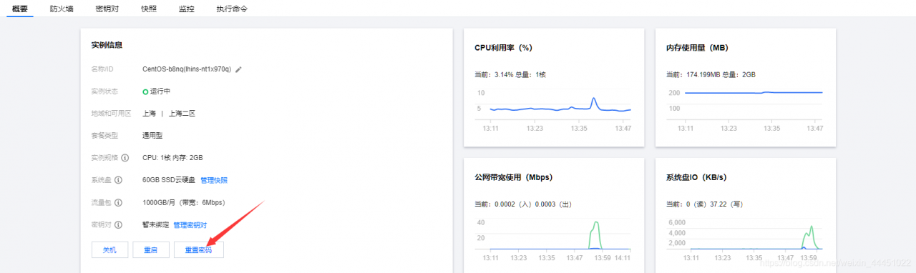Click the 内存使用量 chart line
Image resolution: width=916 pixels, height=273 pixels.
click(x=754, y=92)
